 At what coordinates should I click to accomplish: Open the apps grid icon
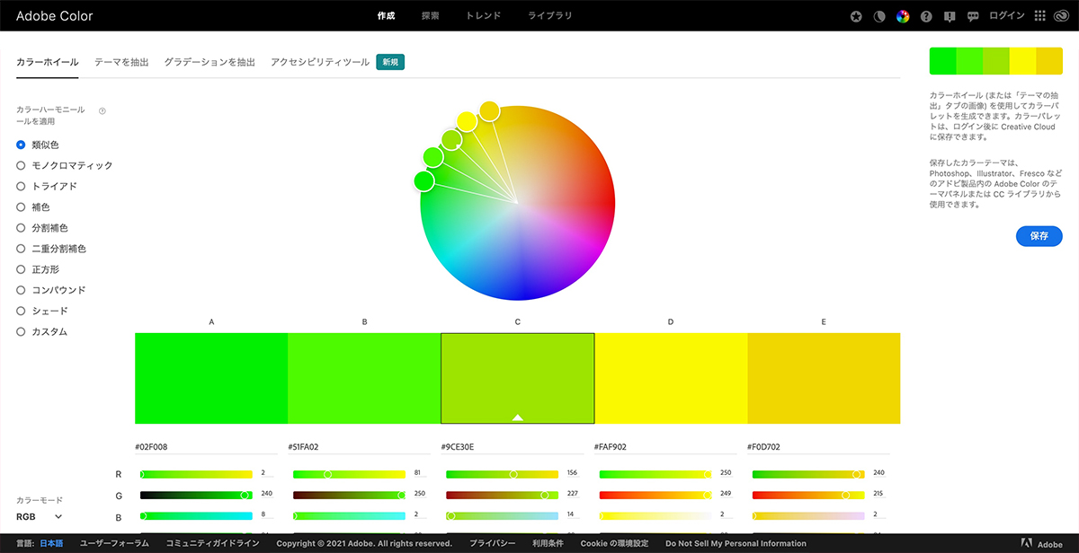click(x=1040, y=16)
